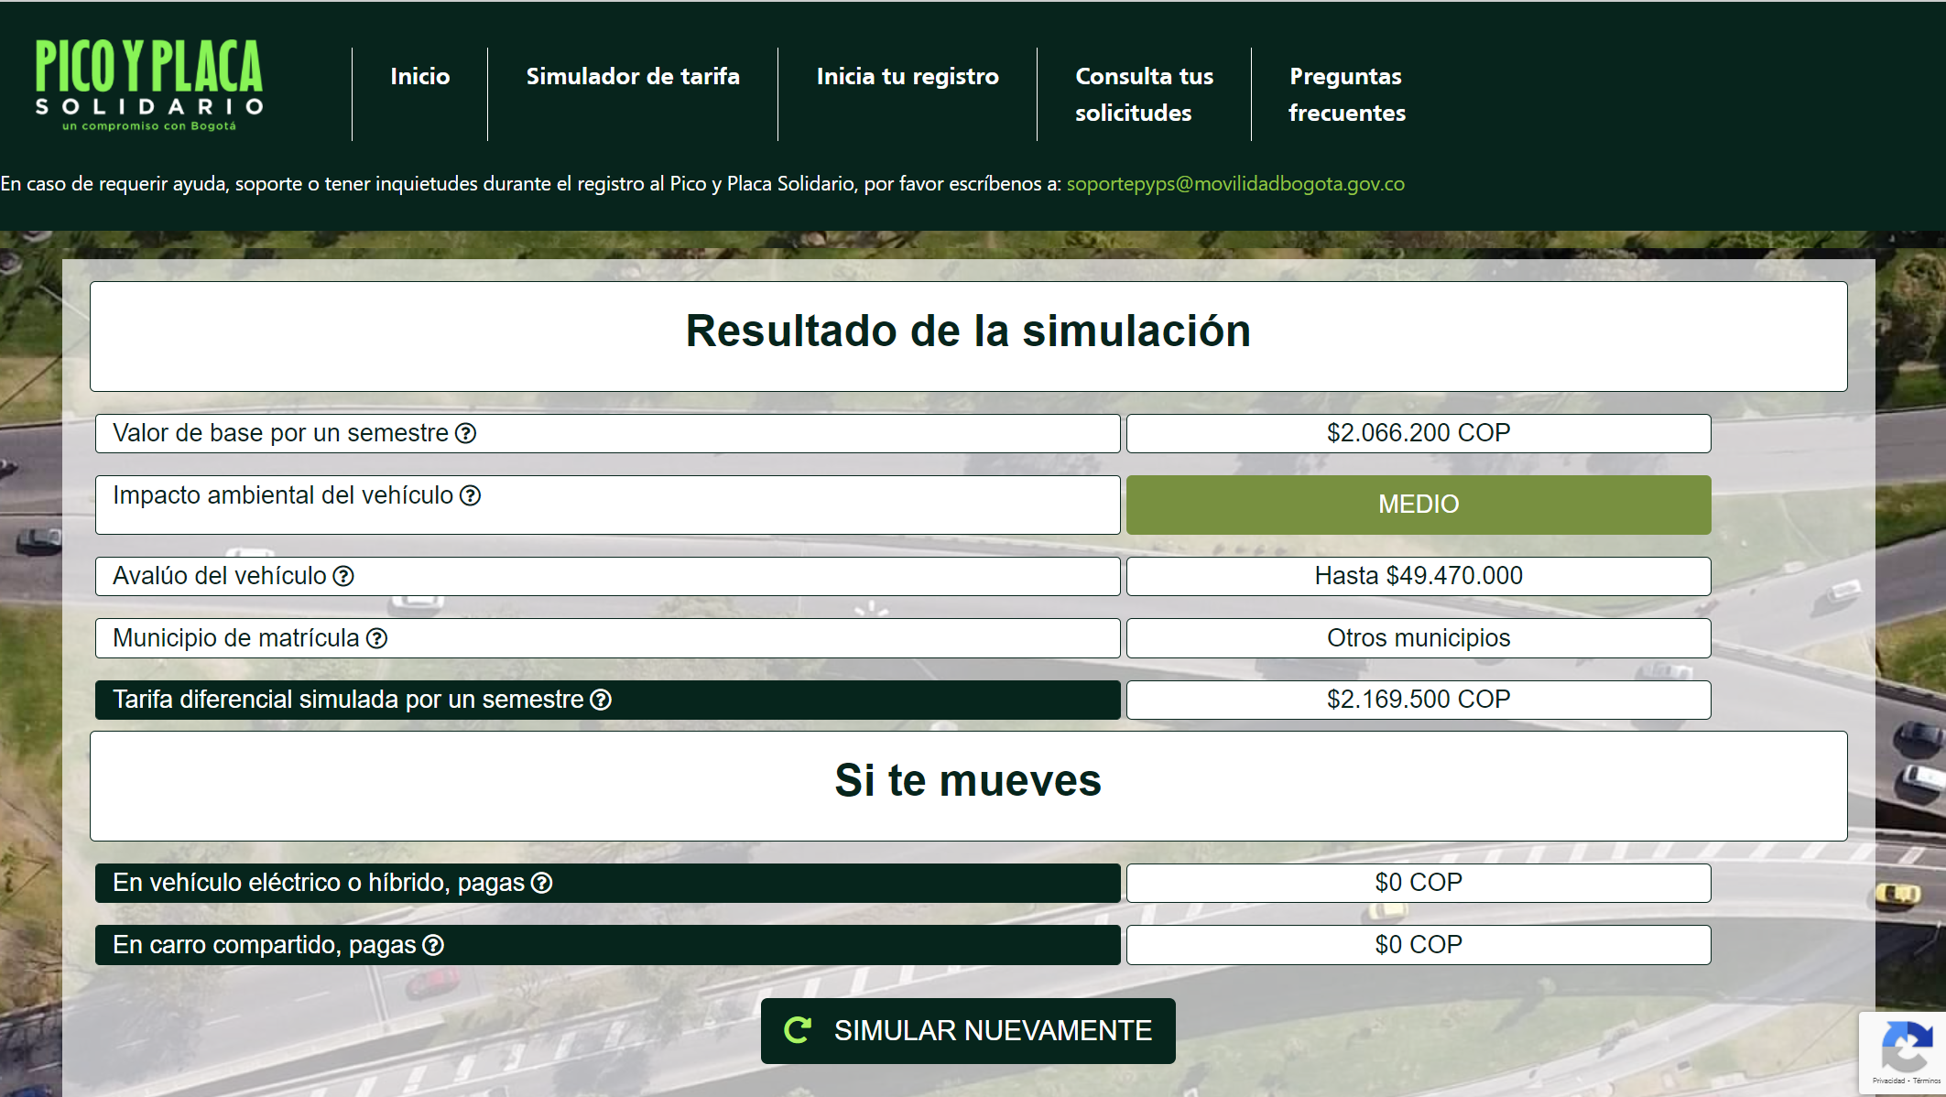Click help icon for vehículo eléctrico o híbrido
Image resolution: width=1946 pixels, height=1097 pixels.
(x=542, y=883)
